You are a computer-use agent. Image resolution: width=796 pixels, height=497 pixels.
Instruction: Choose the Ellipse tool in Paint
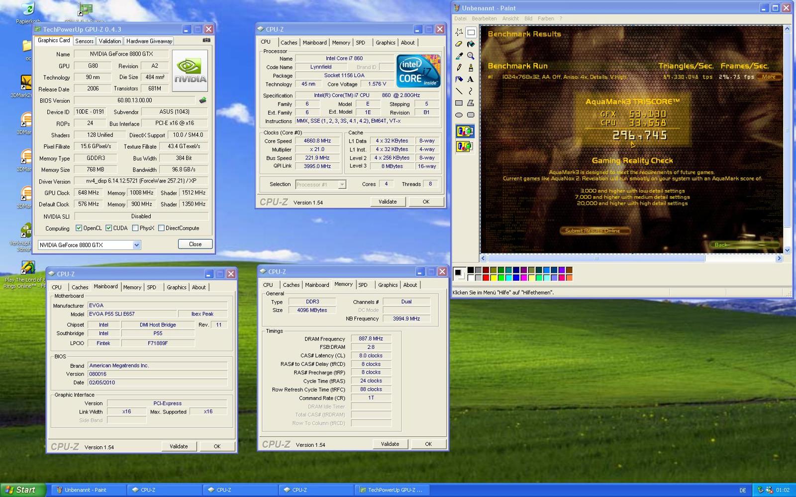(x=459, y=115)
